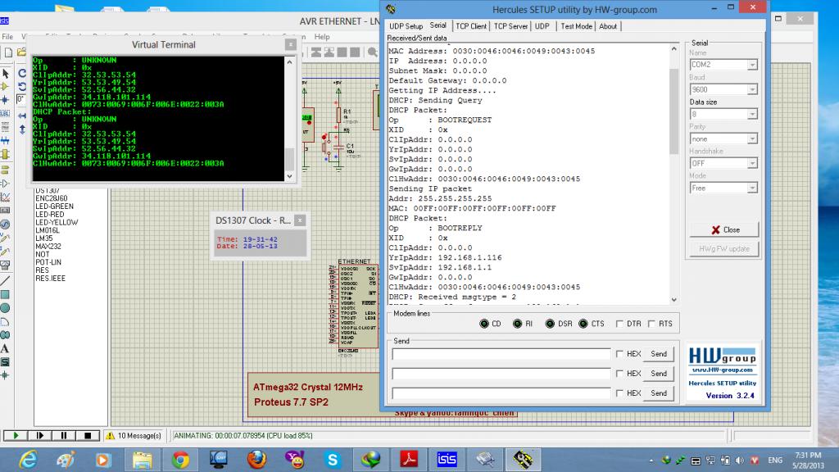Image resolution: width=839 pixels, height=472 pixels.
Task: Switch to the TCP Client tab
Action: 471,26
